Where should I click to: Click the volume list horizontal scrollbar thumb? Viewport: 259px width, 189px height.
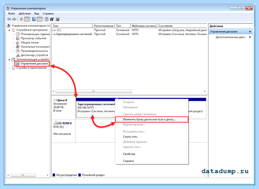coord(94,91)
